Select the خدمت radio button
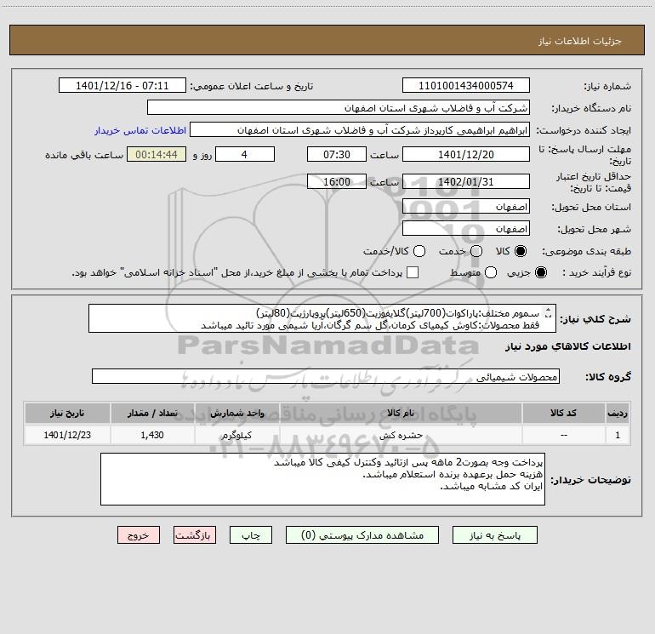The height and width of the screenshot is (634, 655). click(476, 251)
